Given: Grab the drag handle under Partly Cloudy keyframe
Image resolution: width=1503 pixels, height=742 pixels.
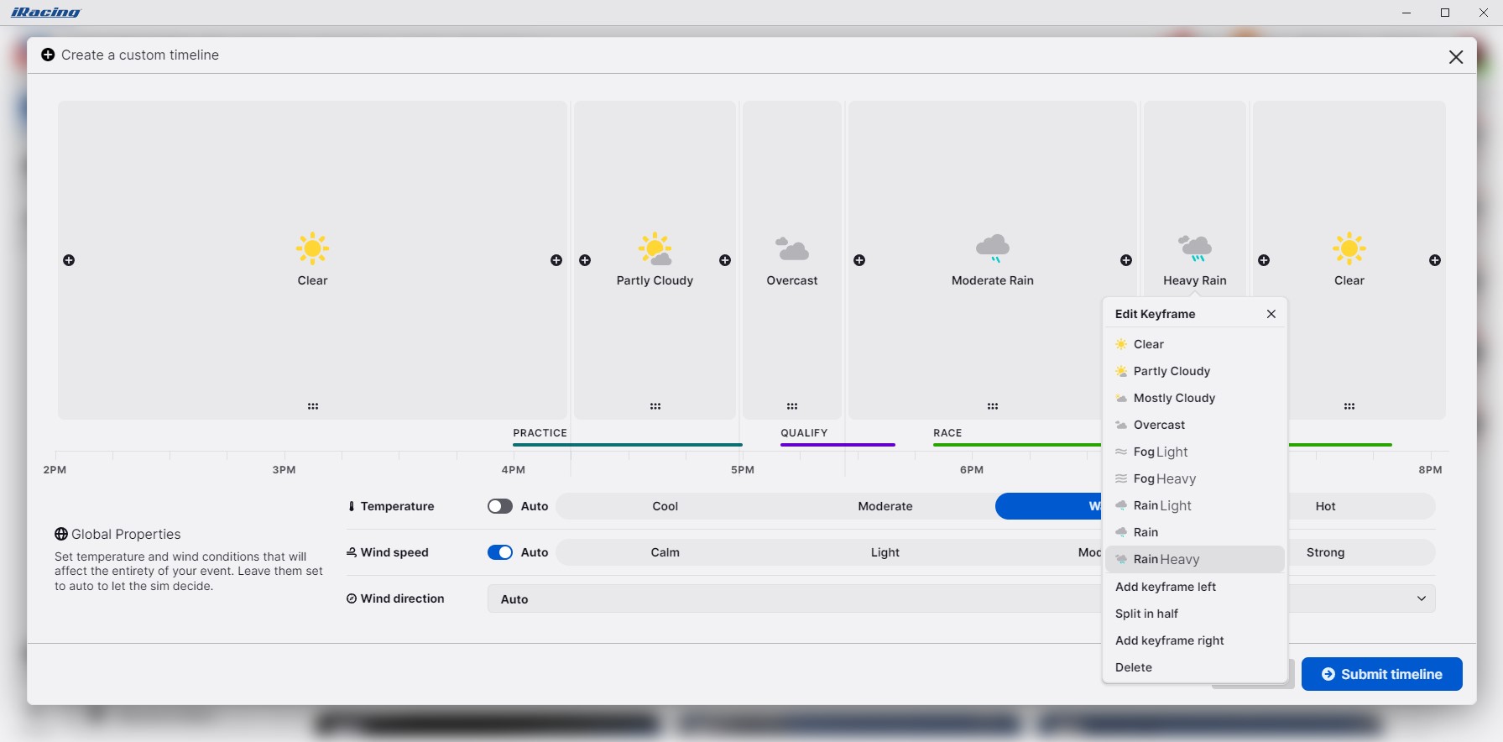Looking at the screenshot, I should [x=655, y=406].
